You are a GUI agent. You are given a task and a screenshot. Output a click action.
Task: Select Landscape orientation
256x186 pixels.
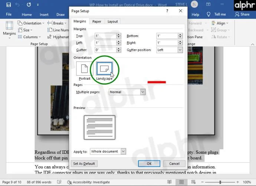104,71
